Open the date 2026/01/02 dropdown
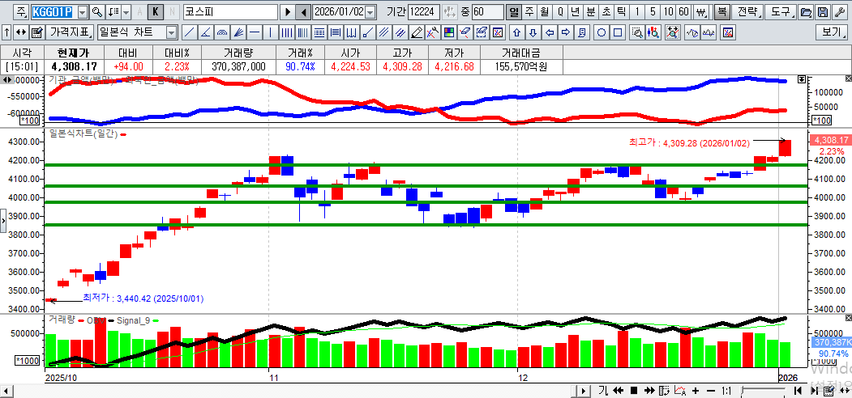 (x=370, y=12)
